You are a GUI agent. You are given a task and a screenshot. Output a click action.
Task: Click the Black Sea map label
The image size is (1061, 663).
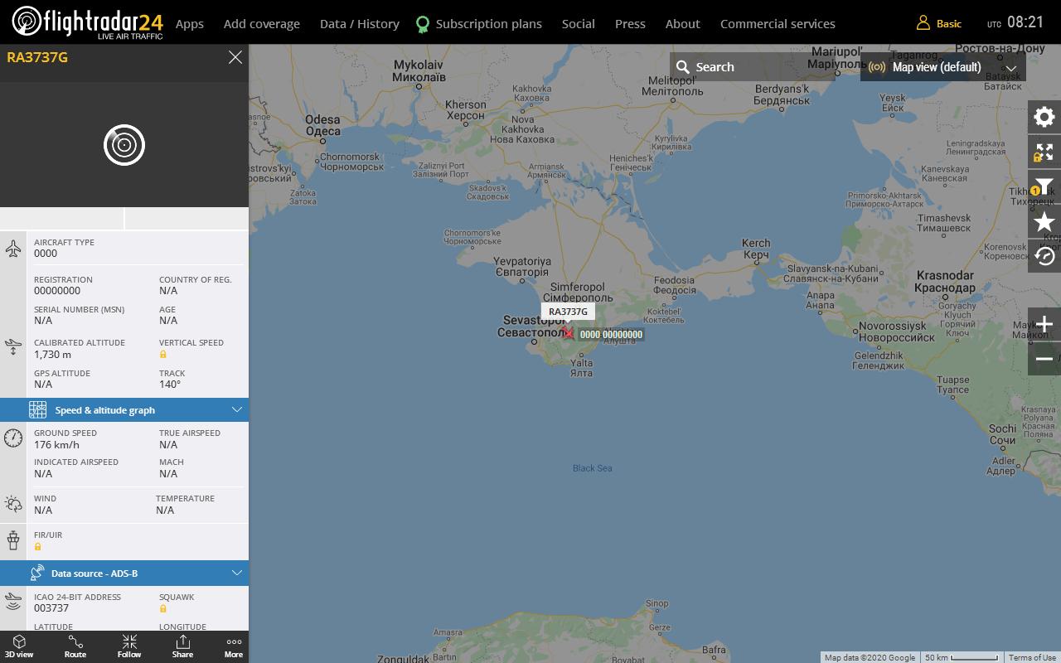click(593, 468)
